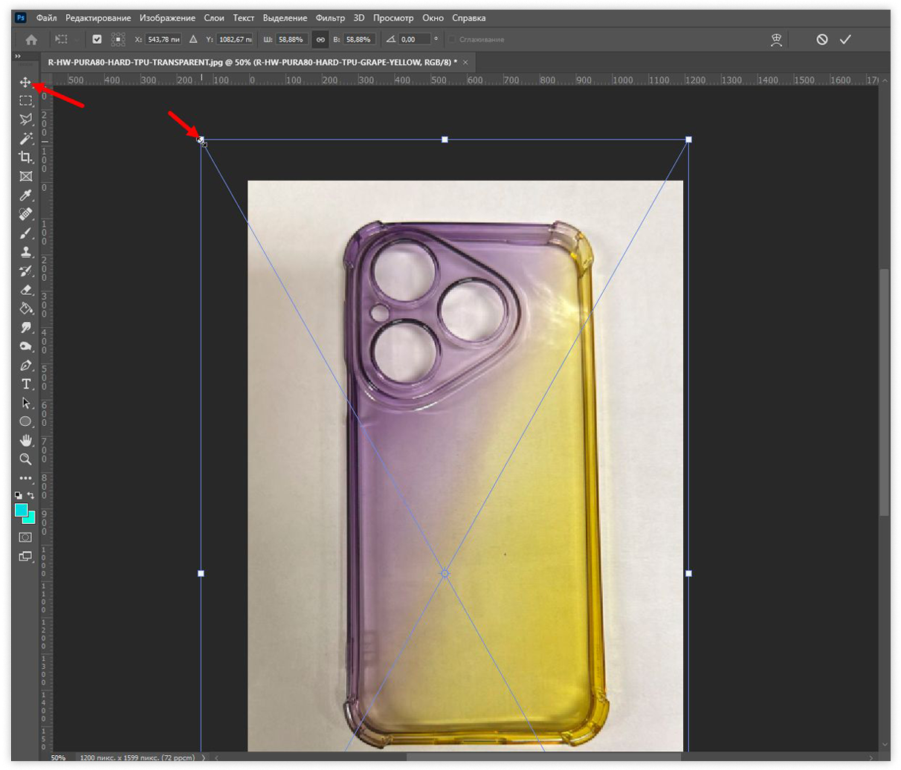Open the Слои menu
The height and width of the screenshot is (770, 901).
[x=214, y=18]
